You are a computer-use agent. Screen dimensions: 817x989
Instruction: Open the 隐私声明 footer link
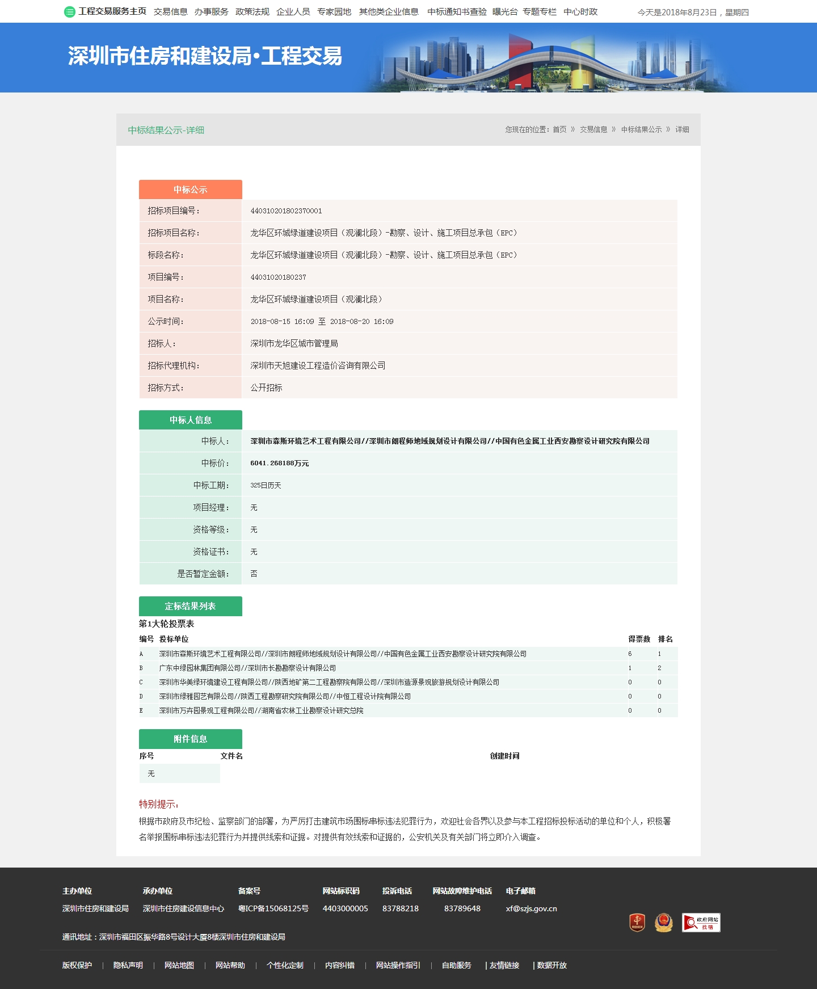128,965
